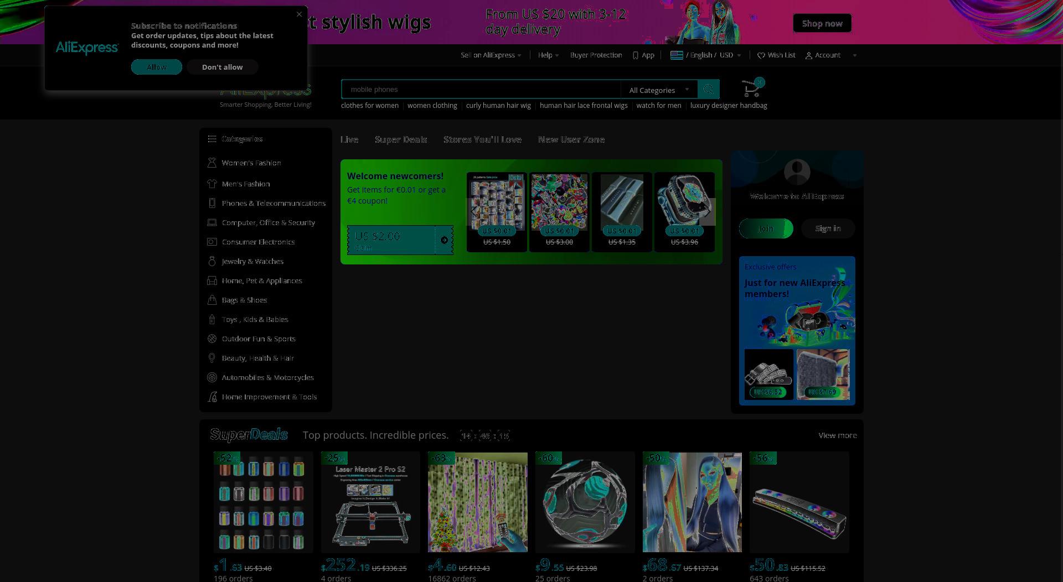Focus the mobile phones search field
Viewport: 1063px width, 582px height.
coord(481,89)
